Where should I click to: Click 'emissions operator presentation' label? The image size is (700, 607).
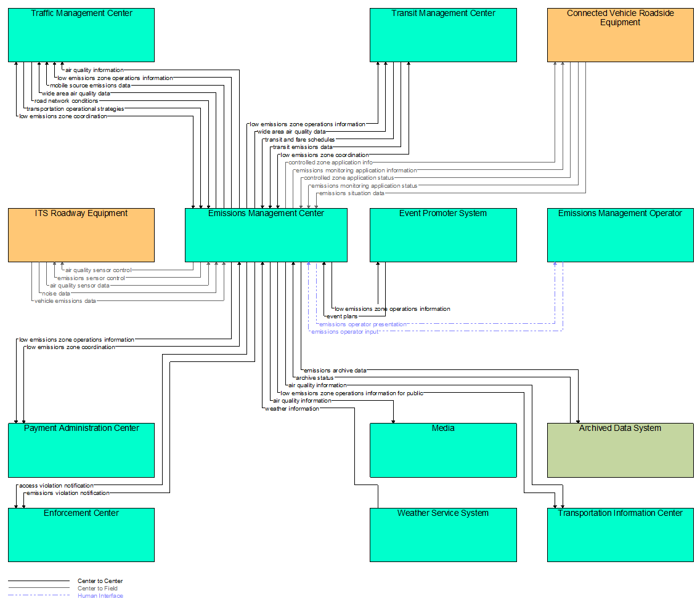click(x=362, y=324)
